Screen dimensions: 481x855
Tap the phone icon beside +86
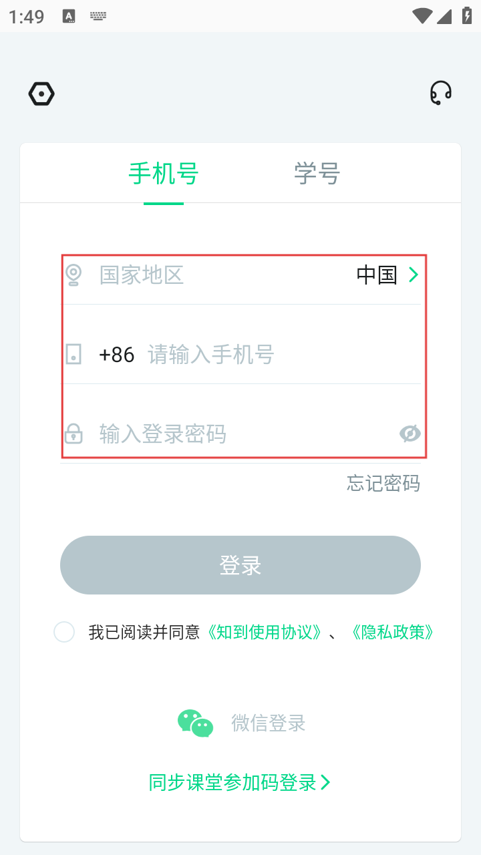[x=73, y=354]
